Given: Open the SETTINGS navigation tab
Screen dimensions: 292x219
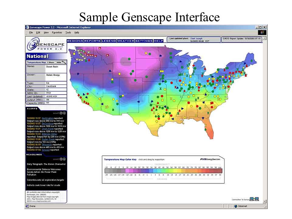Looking at the screenshot, I should tap(144, 41).
